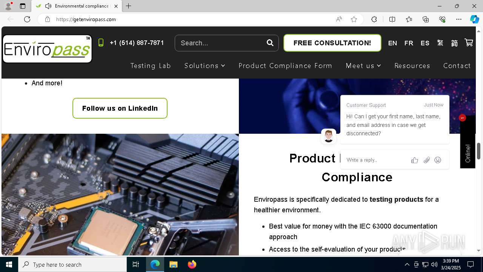Open a new browser tab

(129, 6)
